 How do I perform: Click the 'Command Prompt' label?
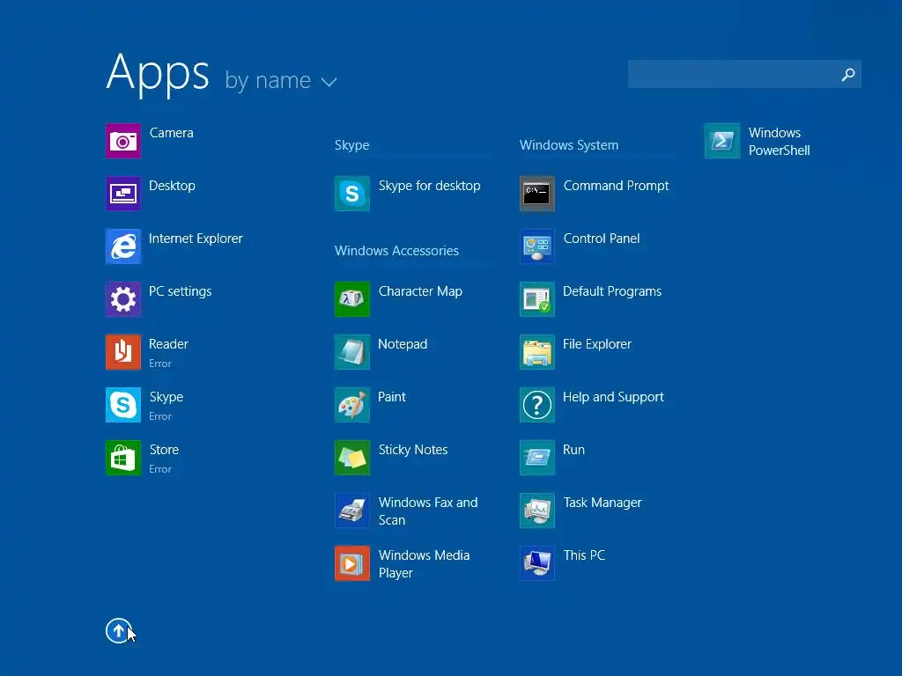[616, 186]
